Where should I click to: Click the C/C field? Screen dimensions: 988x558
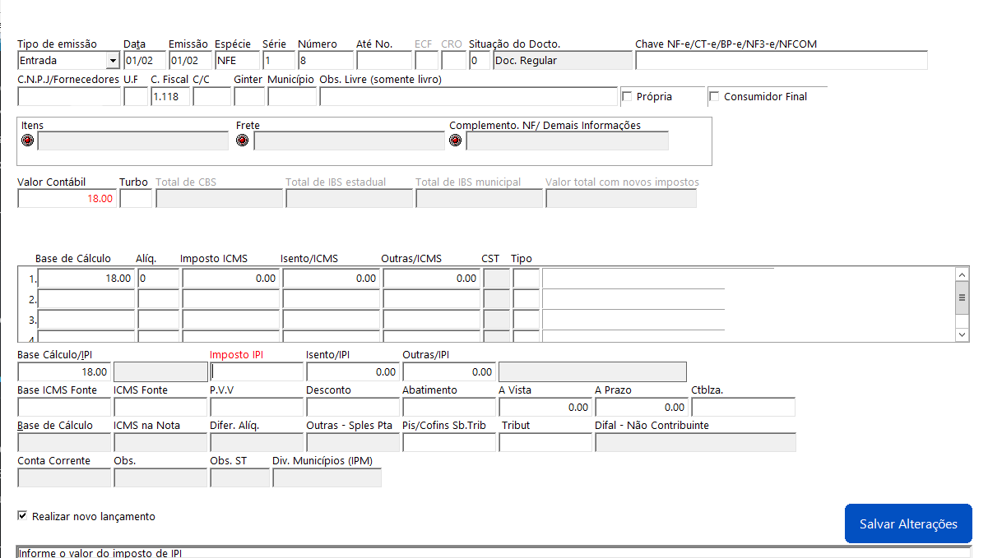(211, 96)
